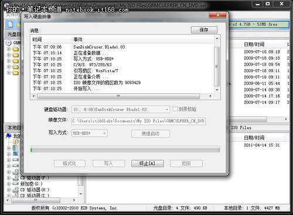This screenshot has height=215, width=293.
Task: Select file row dated 2009-07-18 09:19
Action: 262,52
